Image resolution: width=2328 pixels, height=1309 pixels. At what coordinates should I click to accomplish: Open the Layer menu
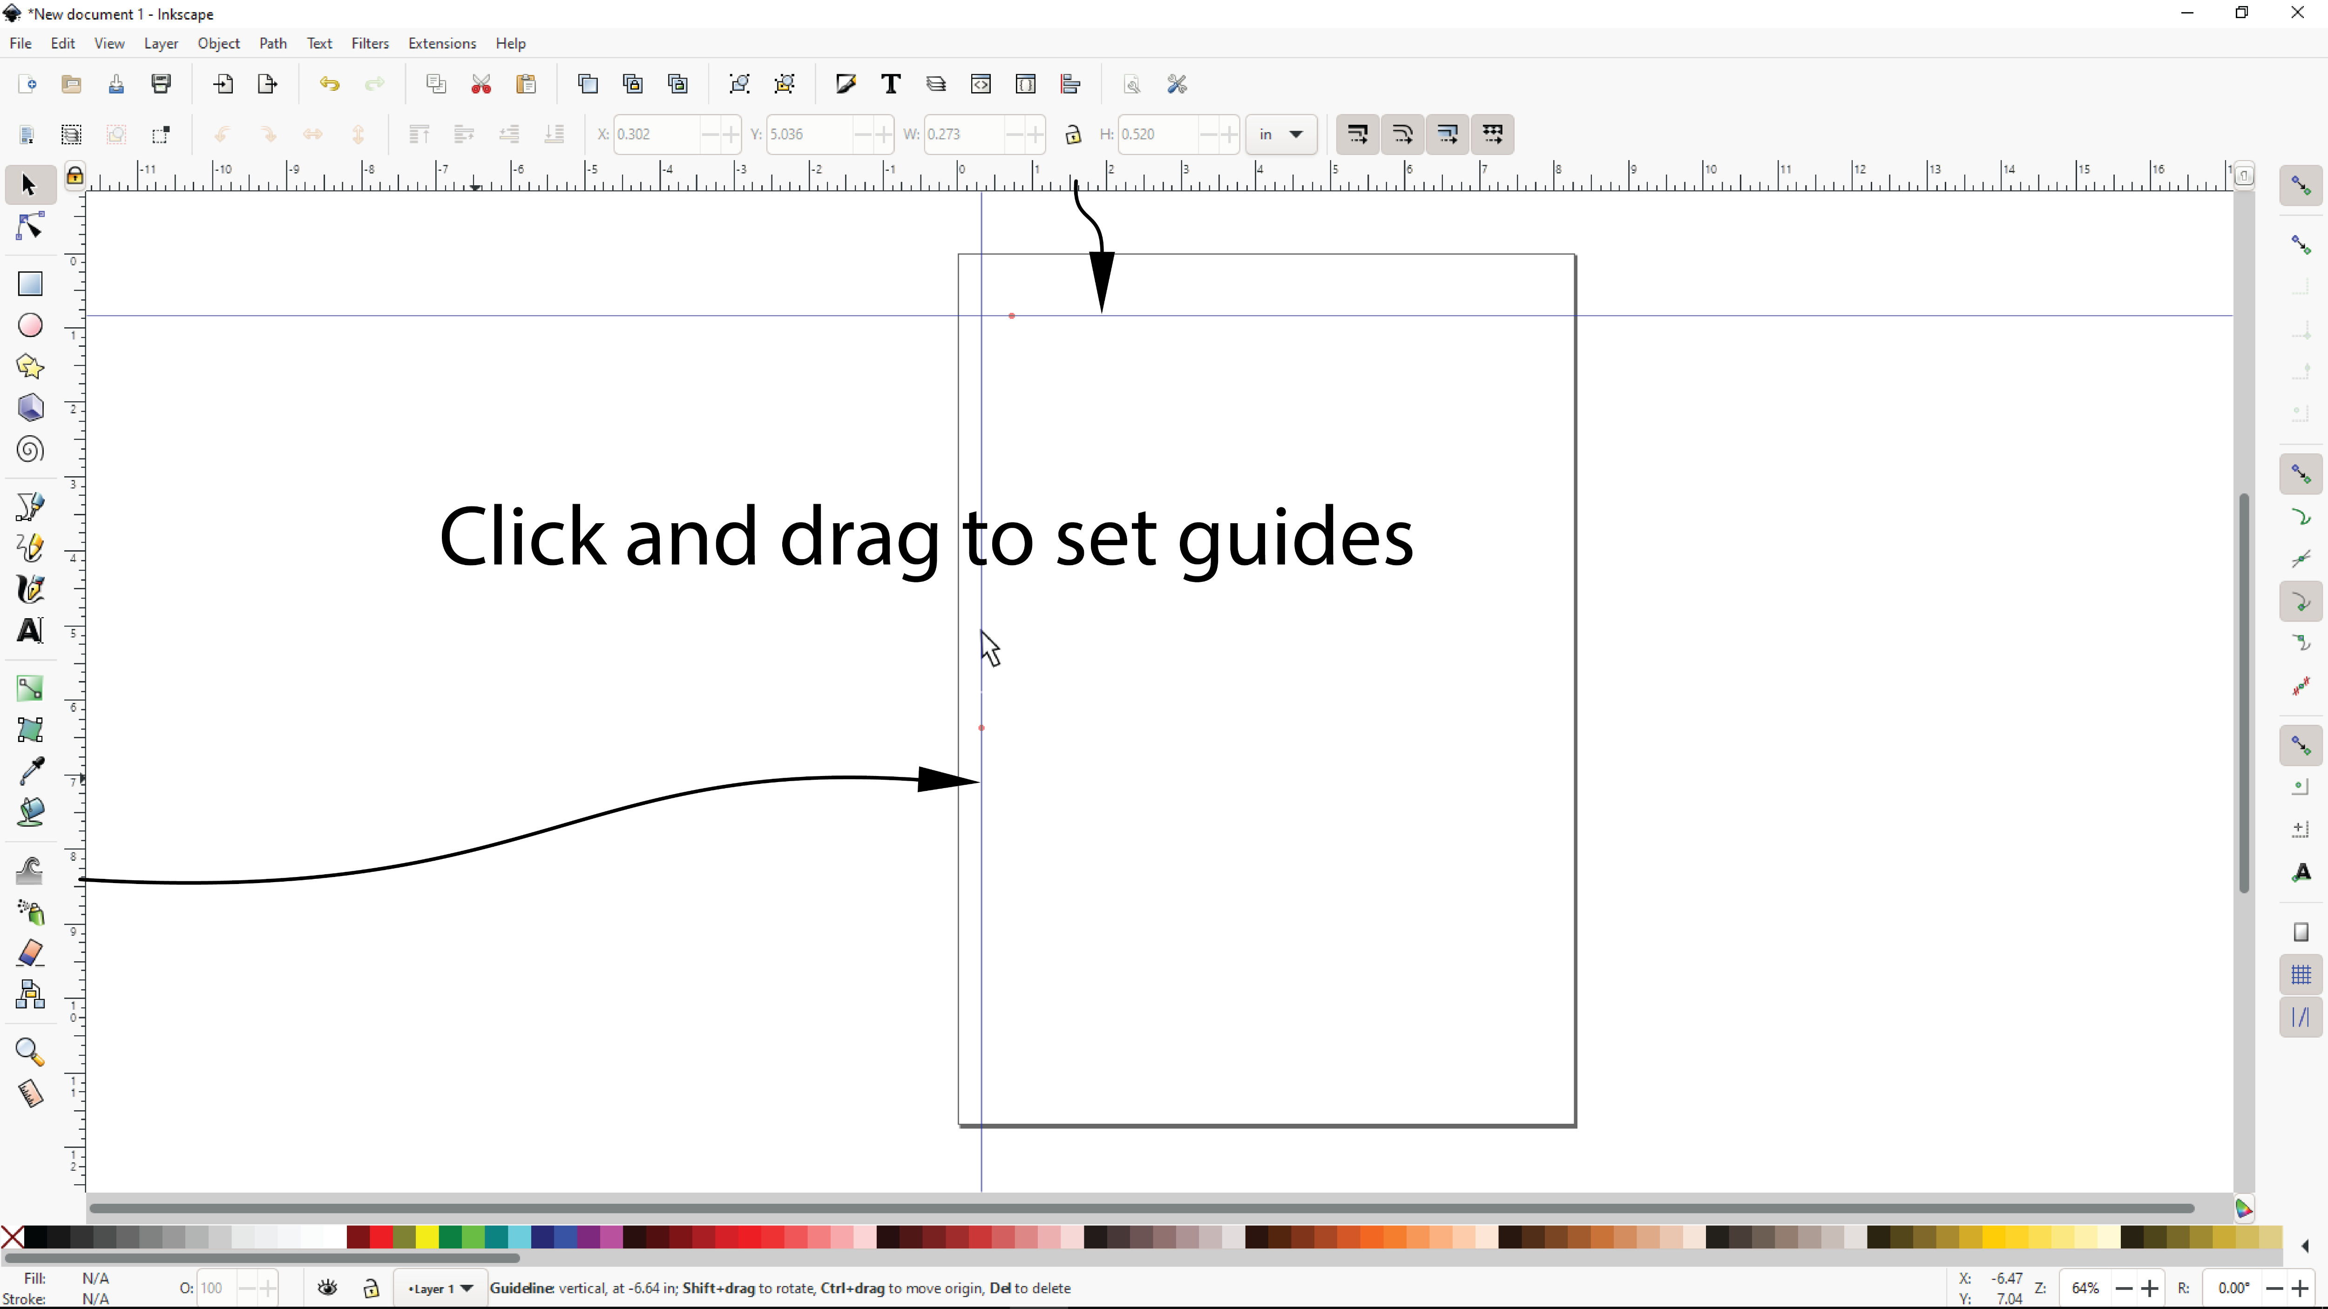(x=161, y=43)
